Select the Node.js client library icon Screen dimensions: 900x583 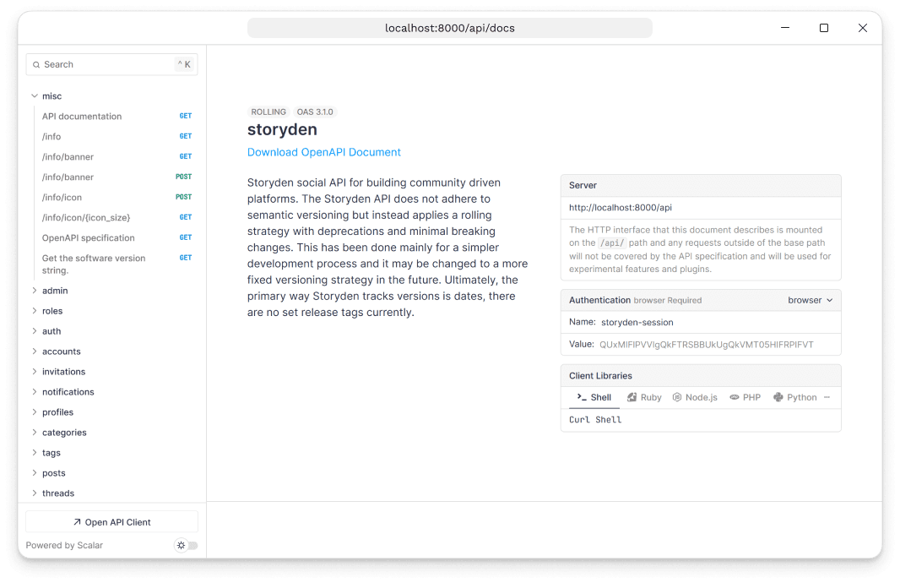click(676, 397)
